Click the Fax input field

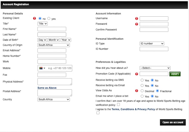tap(52, 75)
